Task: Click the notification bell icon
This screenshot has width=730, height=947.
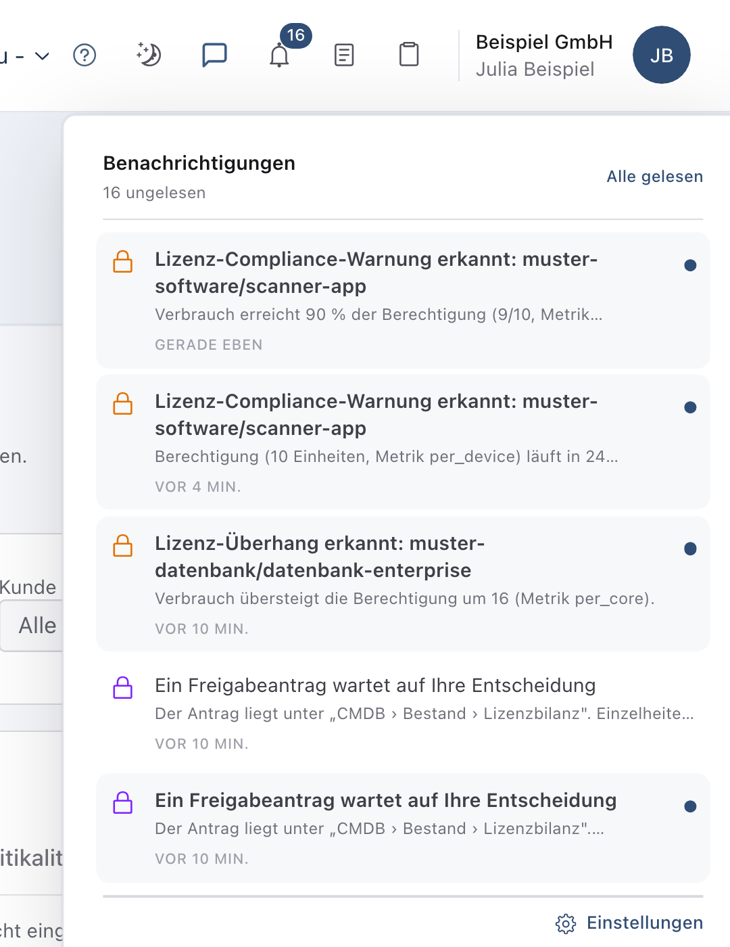Action: tap(279, 55)
